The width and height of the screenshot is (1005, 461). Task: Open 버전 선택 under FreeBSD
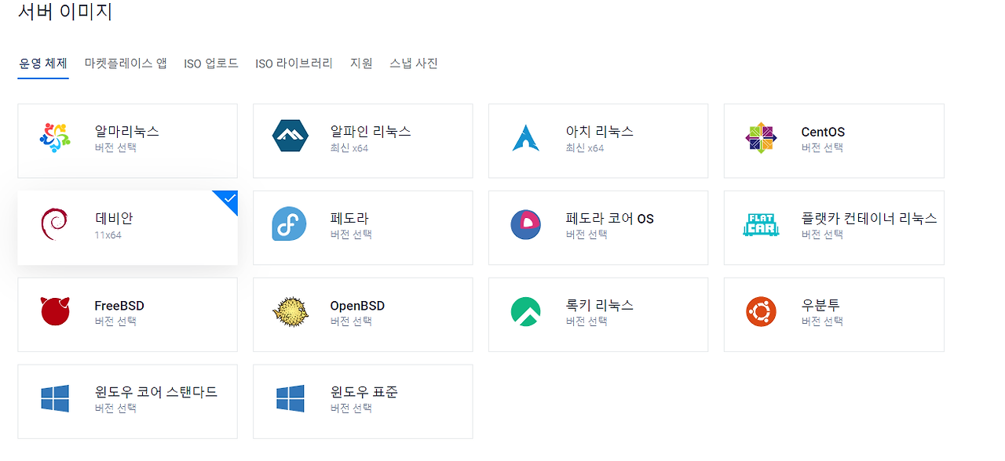[x=115, y=321]
